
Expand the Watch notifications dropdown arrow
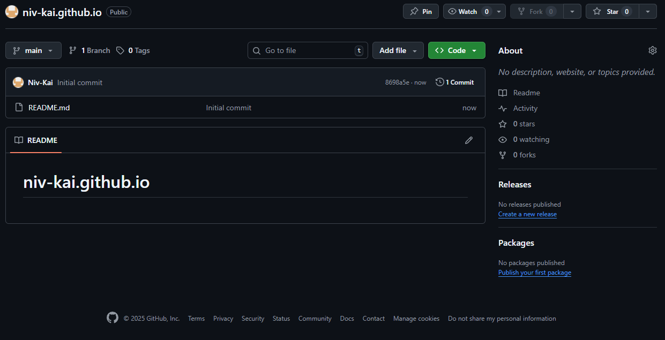coord(499,11)
